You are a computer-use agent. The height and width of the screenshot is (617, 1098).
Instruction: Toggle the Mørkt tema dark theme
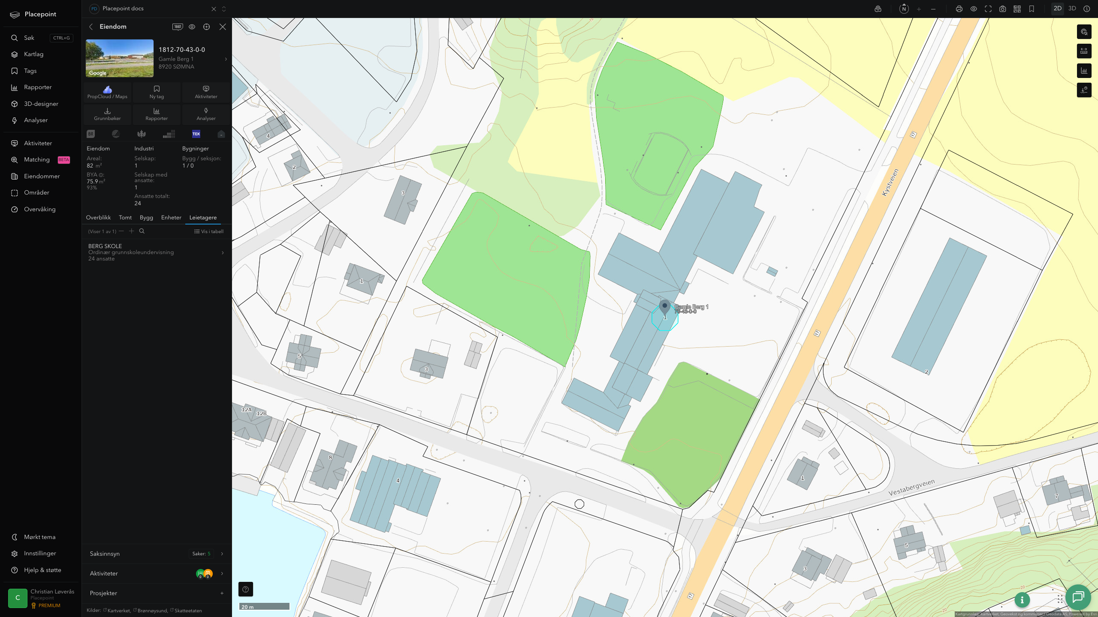39,537
